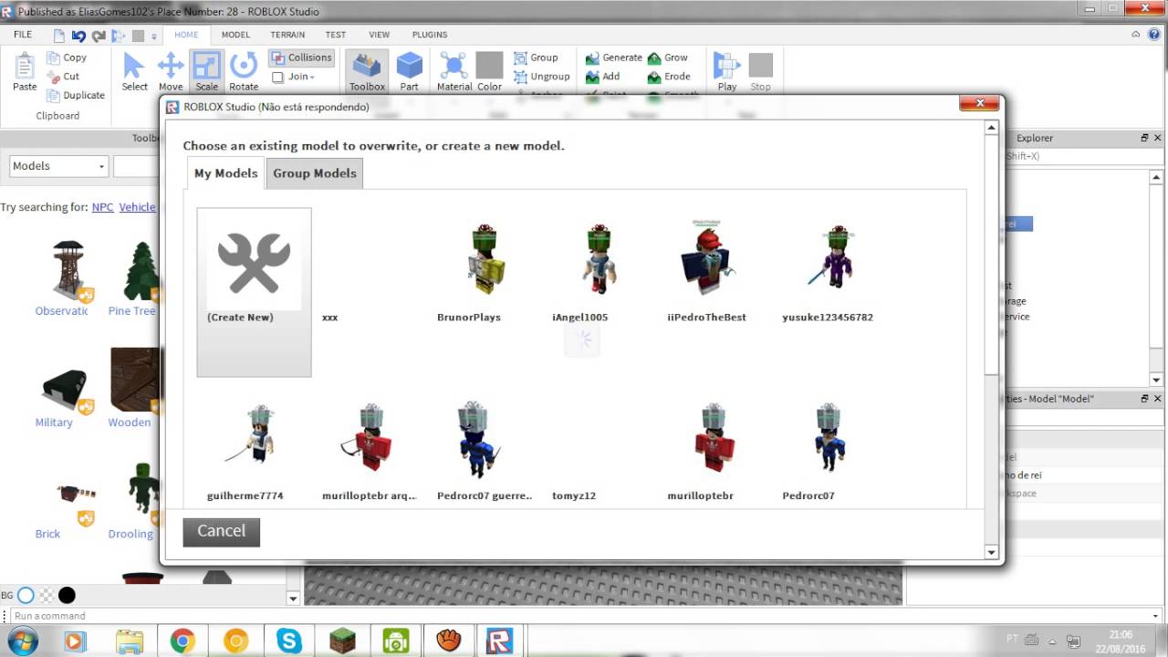The height and width of the screenshot is (657, 1168).
Task: Switch to the VIEW ribbon tab
Action: point(380,35)
